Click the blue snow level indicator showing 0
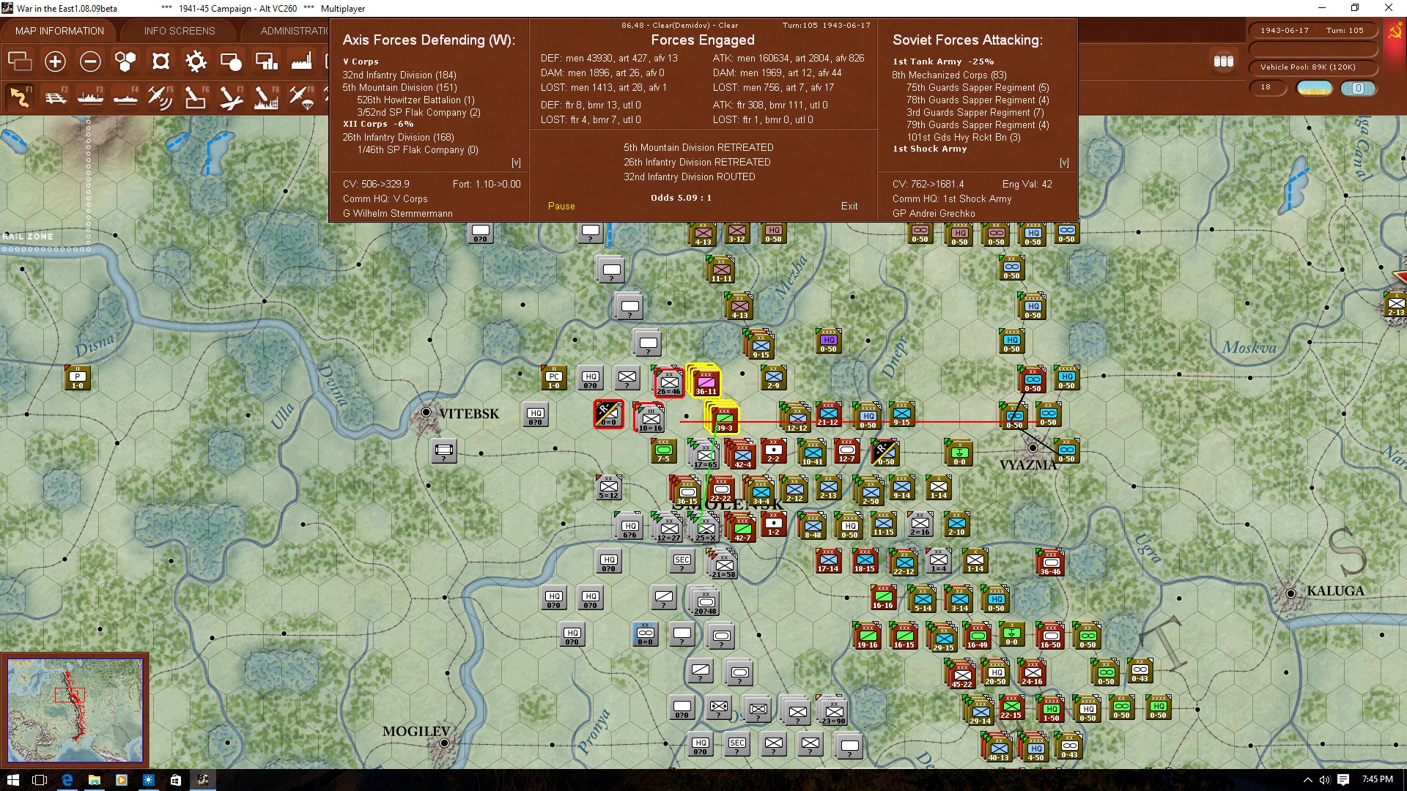 [x=1358, y=88]
